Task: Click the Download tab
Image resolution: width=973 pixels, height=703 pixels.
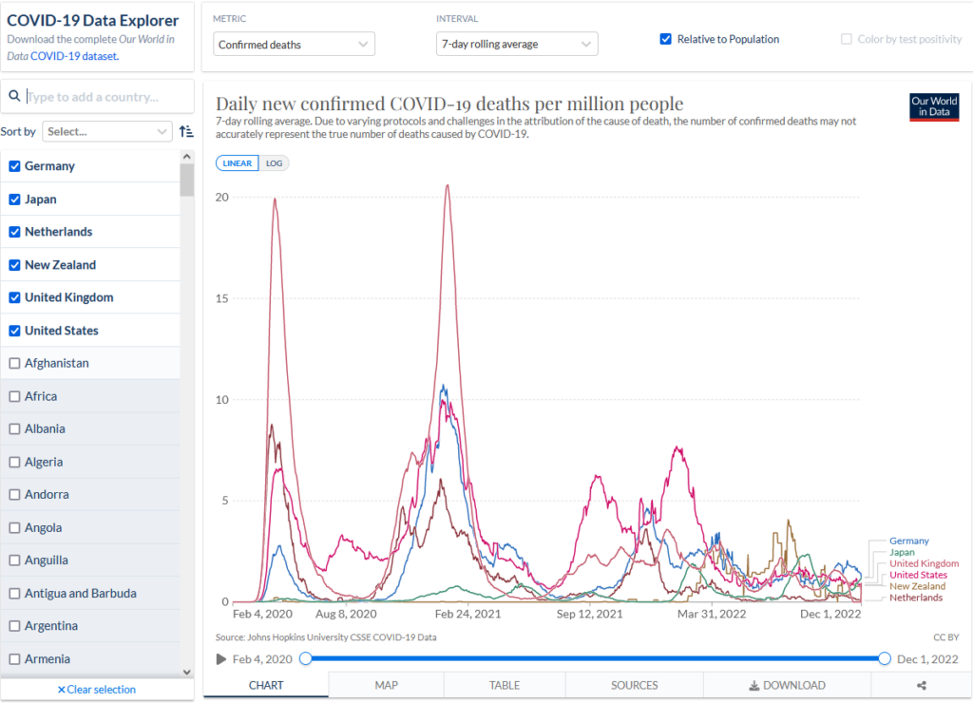Action: coord(787,685)
